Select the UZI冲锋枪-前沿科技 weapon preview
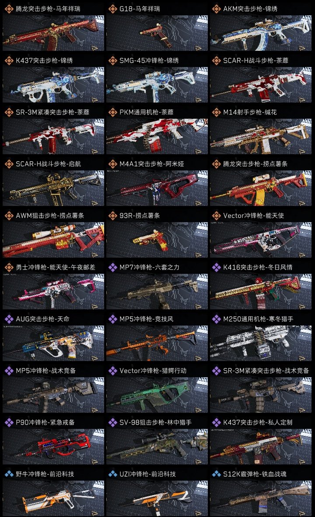 pyautogui.click(x=157, y=498)
